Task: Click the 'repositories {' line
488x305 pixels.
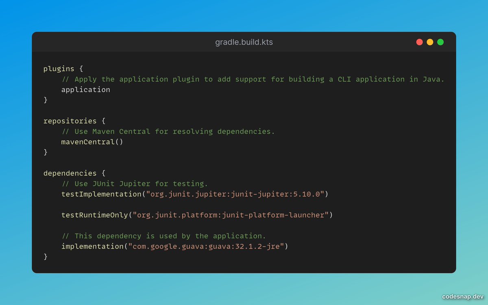Action: (x=74, y=121)
